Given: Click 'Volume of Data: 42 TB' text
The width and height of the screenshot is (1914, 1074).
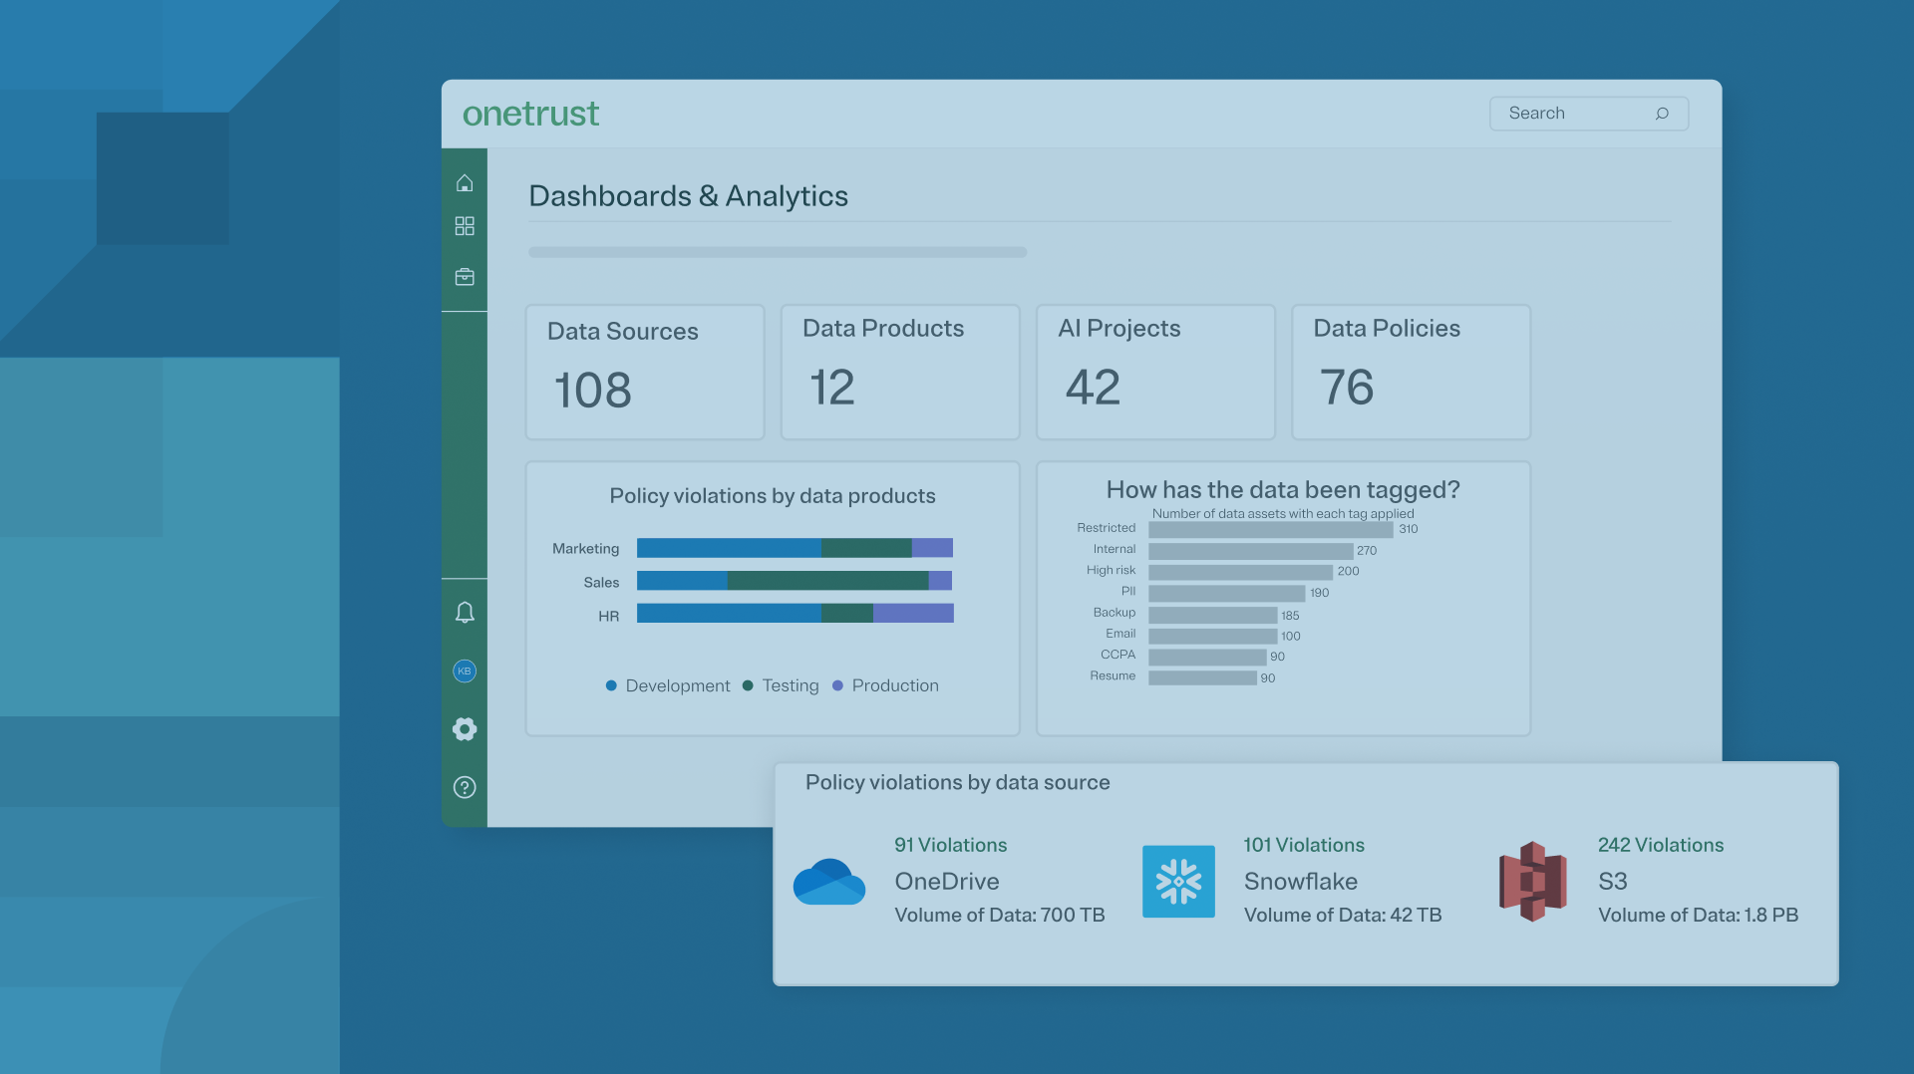Looking at the screenshot, I should pyautogui.click(x=1343, y=915).
